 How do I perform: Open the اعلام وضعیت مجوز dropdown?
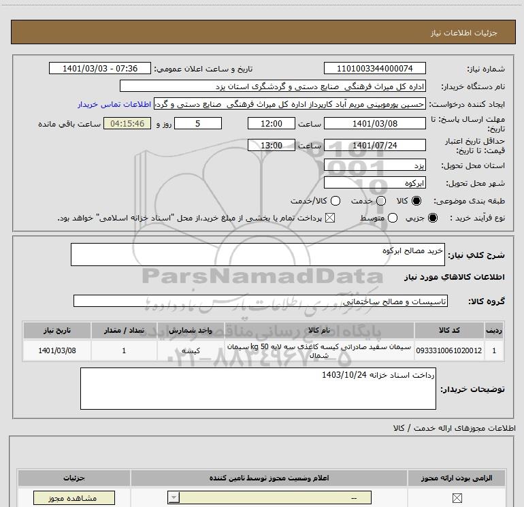click(269, 497)
